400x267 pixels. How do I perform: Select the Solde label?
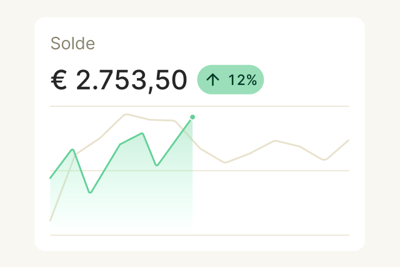[72, 44]
